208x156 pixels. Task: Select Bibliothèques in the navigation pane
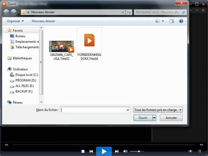(22, 58)
